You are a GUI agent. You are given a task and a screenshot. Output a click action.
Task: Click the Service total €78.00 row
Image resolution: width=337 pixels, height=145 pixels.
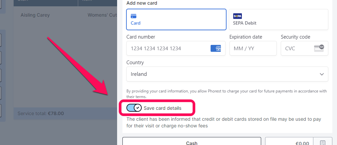65,113
